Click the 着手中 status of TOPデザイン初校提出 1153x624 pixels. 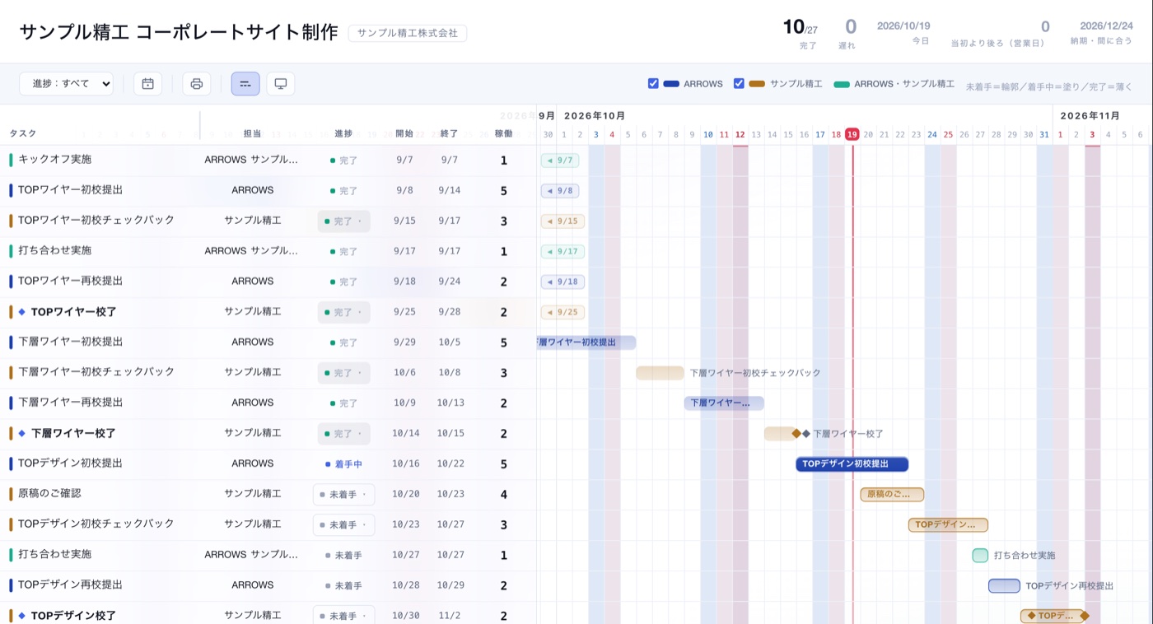pyautogui.click(x=343, y=464)
